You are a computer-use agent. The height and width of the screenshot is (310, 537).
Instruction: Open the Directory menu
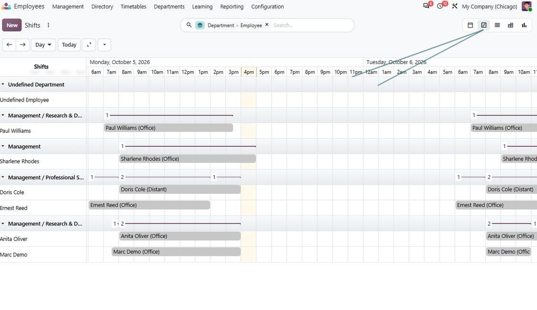tap(102, 7)
